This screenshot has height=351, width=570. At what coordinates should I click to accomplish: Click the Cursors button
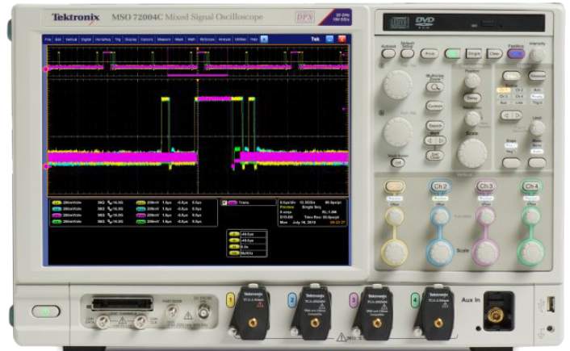[x=435, y=106]
